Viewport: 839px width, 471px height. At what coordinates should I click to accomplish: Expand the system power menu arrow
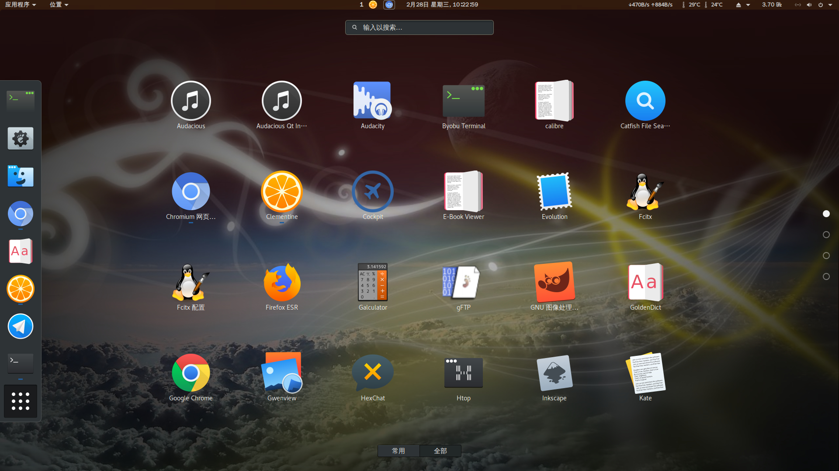pos(830,5)
